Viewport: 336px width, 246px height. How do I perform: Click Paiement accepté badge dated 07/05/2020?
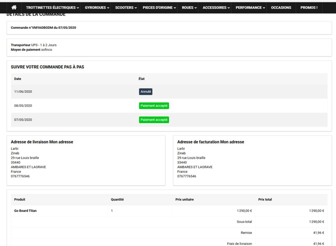(154, 120)
